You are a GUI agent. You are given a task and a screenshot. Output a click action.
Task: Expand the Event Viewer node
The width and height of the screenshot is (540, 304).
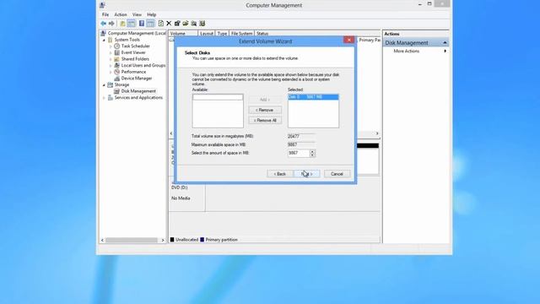click(111, 52)
